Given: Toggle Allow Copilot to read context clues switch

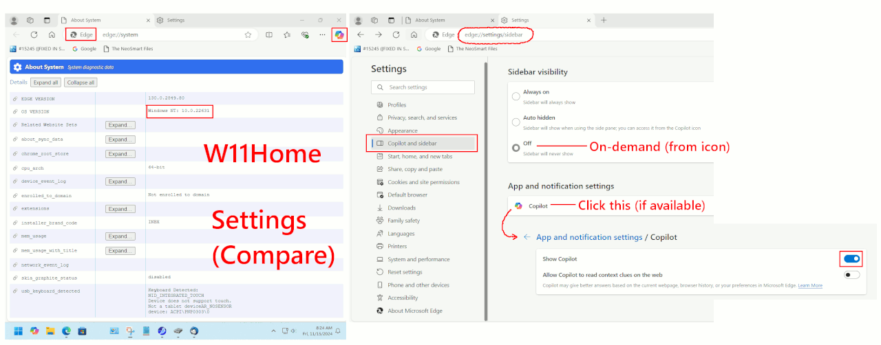Looking at the screenshot, I should click(x=852, y=275).
